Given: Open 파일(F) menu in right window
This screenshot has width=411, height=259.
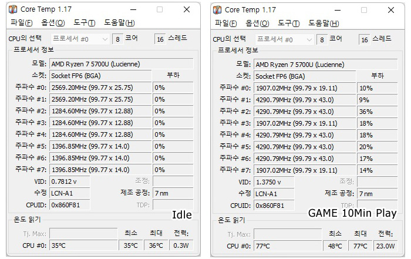Looking at the screenshot, I should [226, 23].
